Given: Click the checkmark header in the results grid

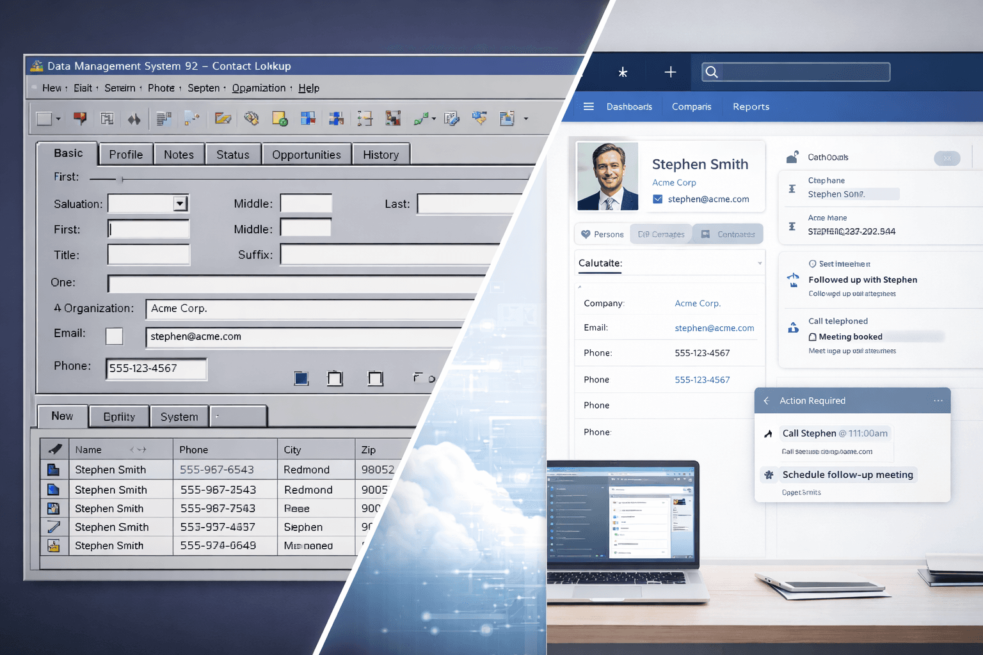Looking at the screenshot, I should click(54, 448).
